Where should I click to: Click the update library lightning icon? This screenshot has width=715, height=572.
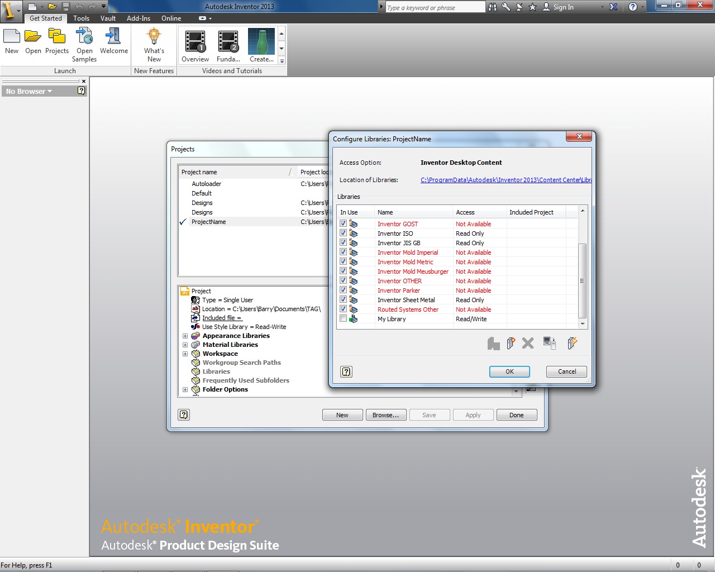pos(571,343)
